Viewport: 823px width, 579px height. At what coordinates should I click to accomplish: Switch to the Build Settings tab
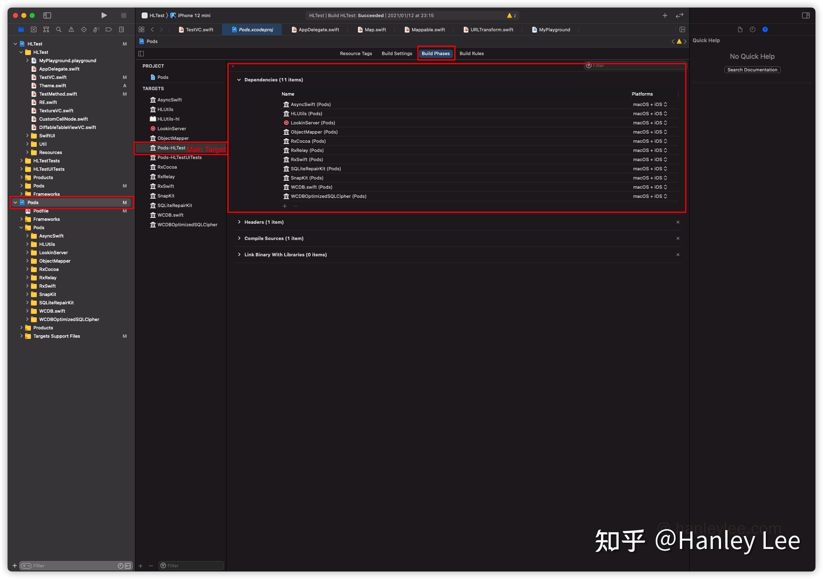(397, 53)
